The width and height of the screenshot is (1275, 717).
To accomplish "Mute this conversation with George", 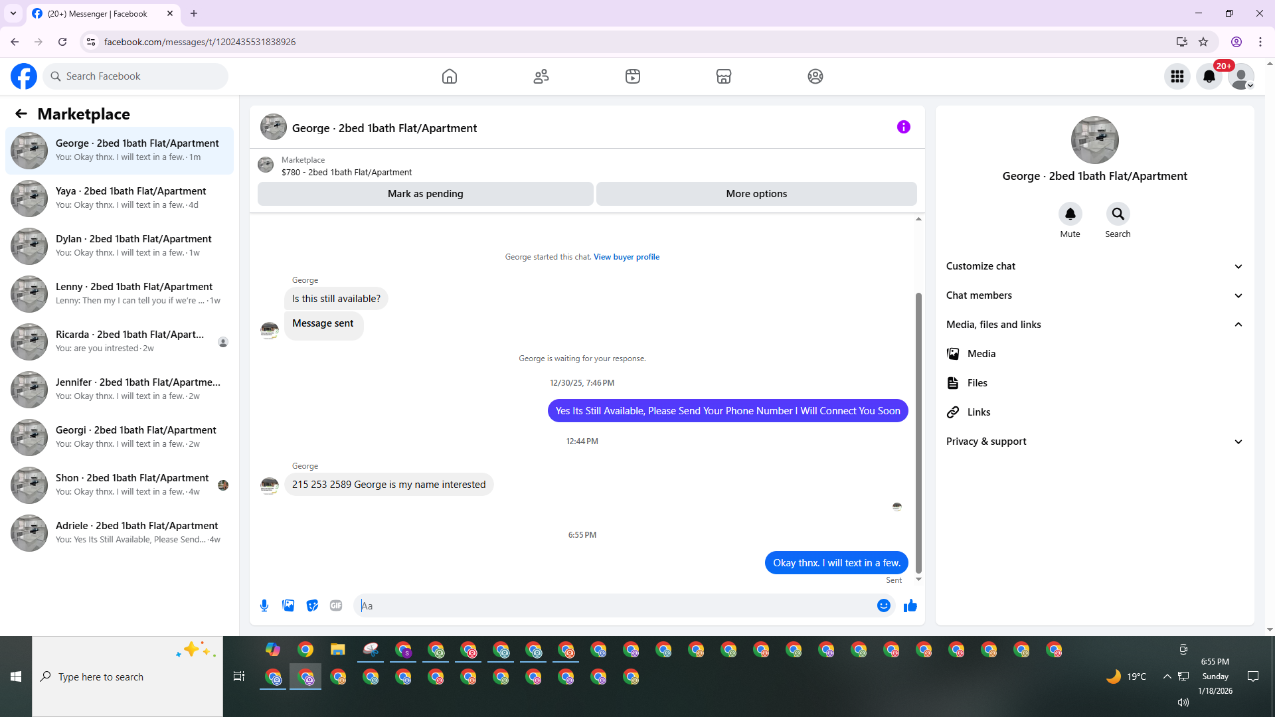I will 1070,214.
